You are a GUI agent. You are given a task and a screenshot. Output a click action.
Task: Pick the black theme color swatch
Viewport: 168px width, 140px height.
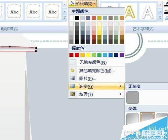77,18
